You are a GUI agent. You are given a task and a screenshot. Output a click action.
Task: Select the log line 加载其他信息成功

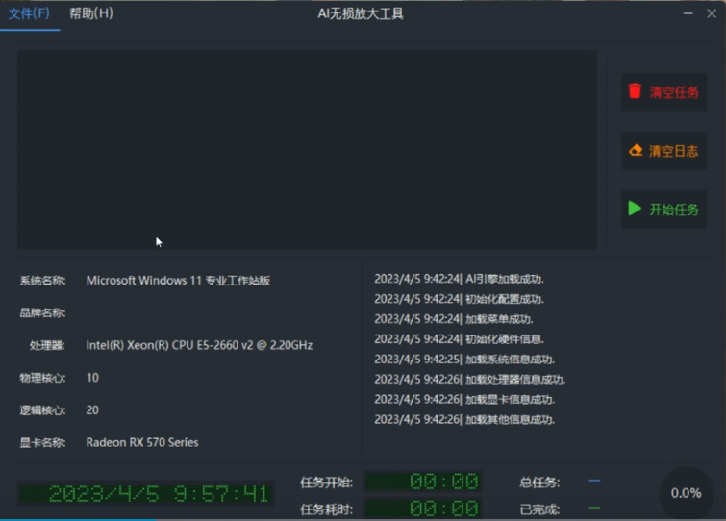464,420
